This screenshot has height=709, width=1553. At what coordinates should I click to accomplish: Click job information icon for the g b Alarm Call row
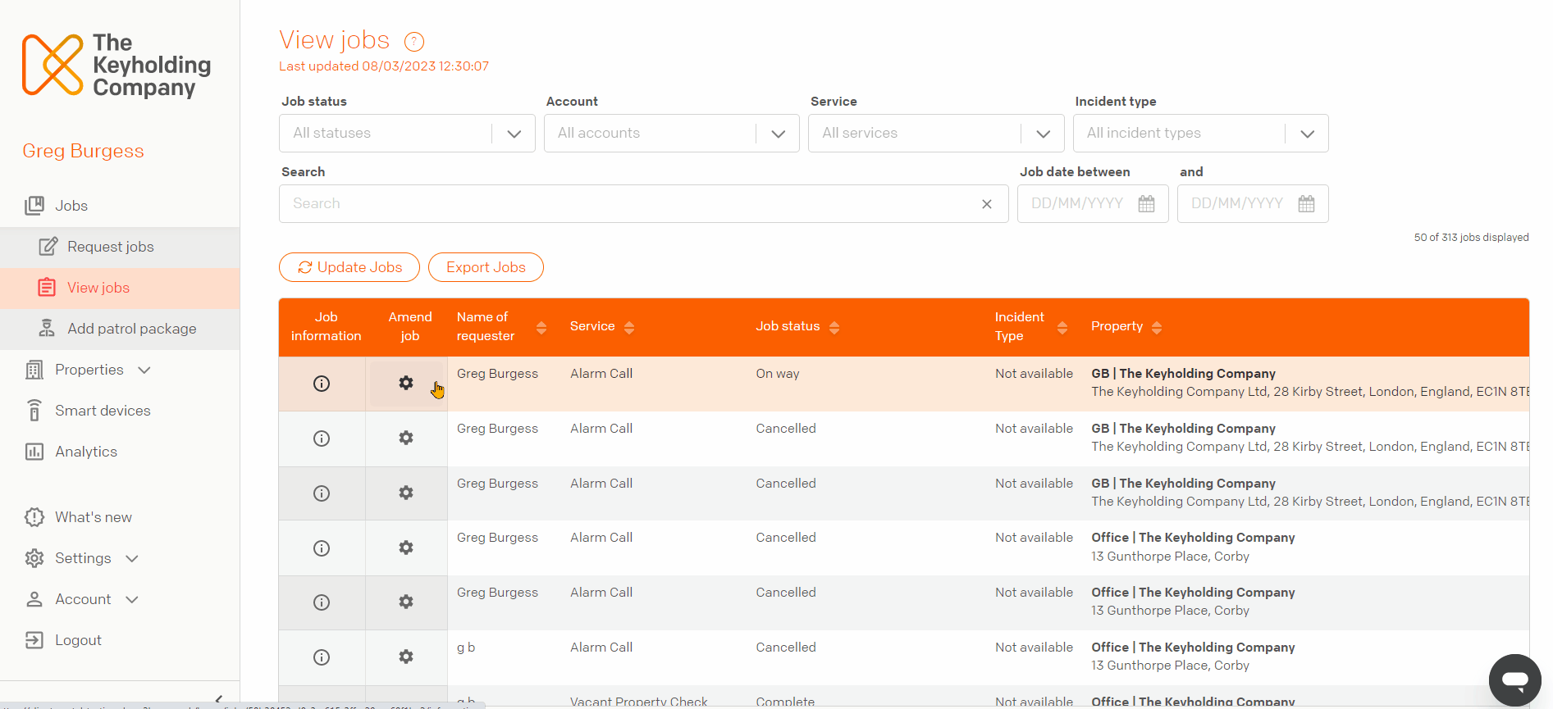point(322,657)
